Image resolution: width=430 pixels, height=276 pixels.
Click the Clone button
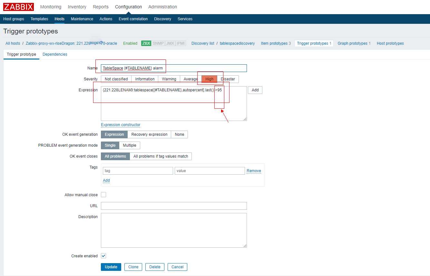133,267
